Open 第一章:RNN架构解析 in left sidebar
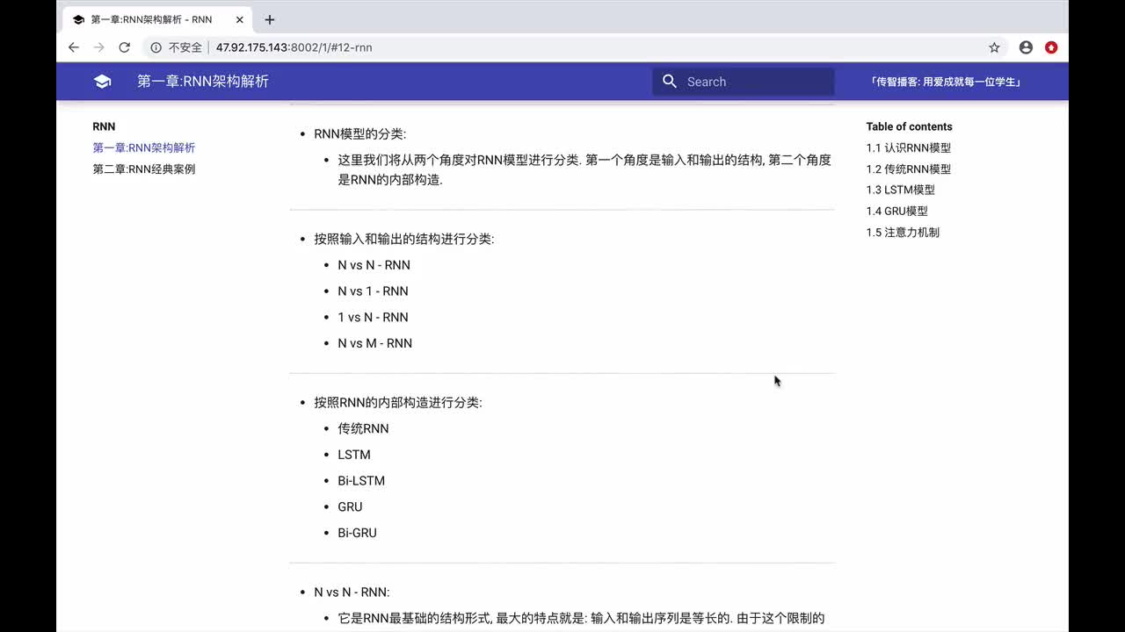The height and width of the screenshot is (632, 1125). coord(144,147)
